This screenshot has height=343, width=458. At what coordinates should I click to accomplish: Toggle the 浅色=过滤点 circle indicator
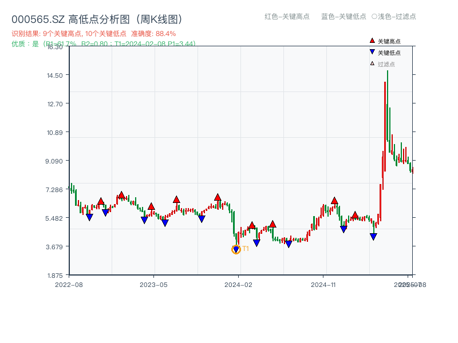(374, 17)
